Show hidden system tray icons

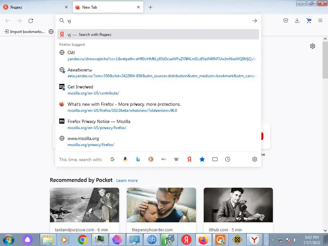click(x=272, y=240)
